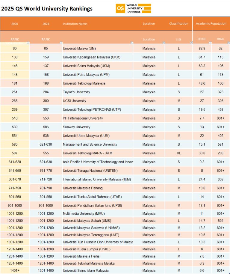230x274 pixels.
Task: Open the SIZE column filter dropdown
Action: [191, 43]
